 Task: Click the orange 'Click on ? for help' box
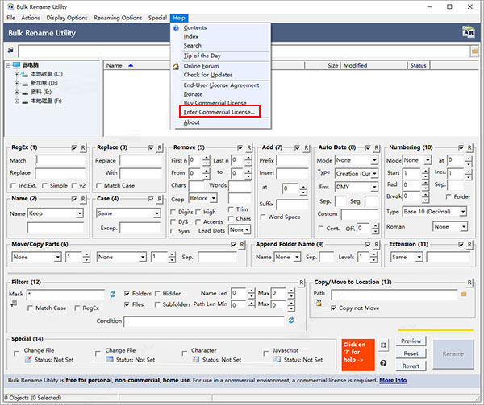coord(358,354)
